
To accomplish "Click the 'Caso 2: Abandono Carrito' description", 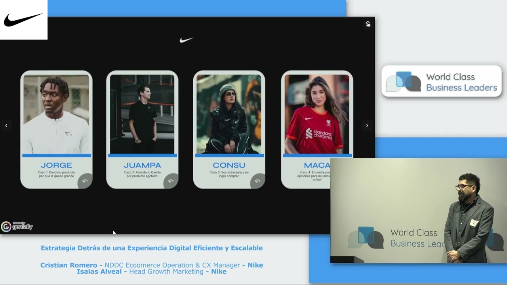I will click(142, 174).
